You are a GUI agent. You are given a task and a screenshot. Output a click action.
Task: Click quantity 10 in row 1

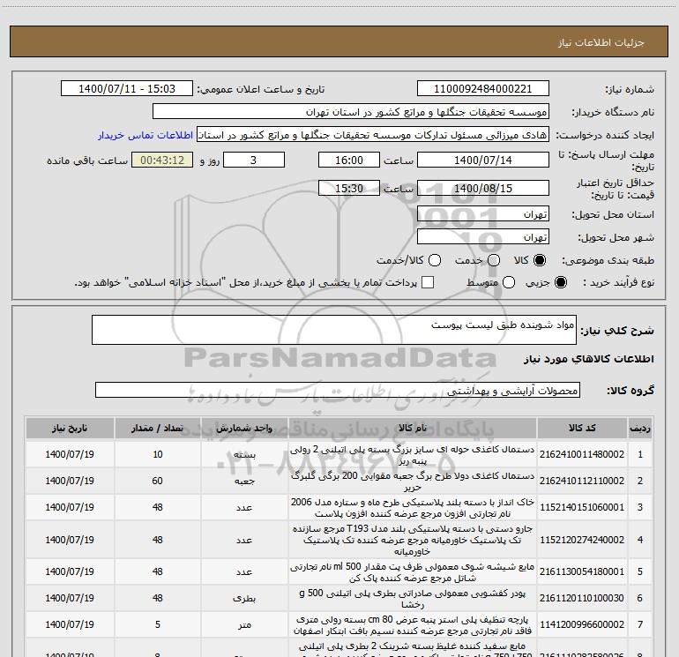pos(158,454)
